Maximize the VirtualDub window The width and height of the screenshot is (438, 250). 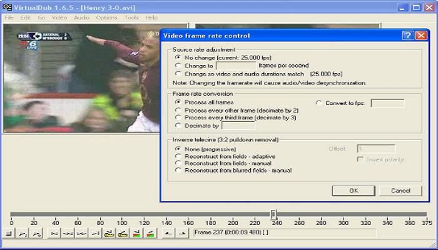416,7
